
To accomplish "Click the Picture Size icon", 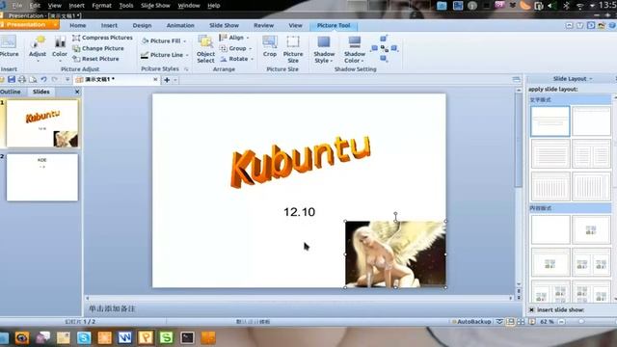I will click(x=293, y=49).
